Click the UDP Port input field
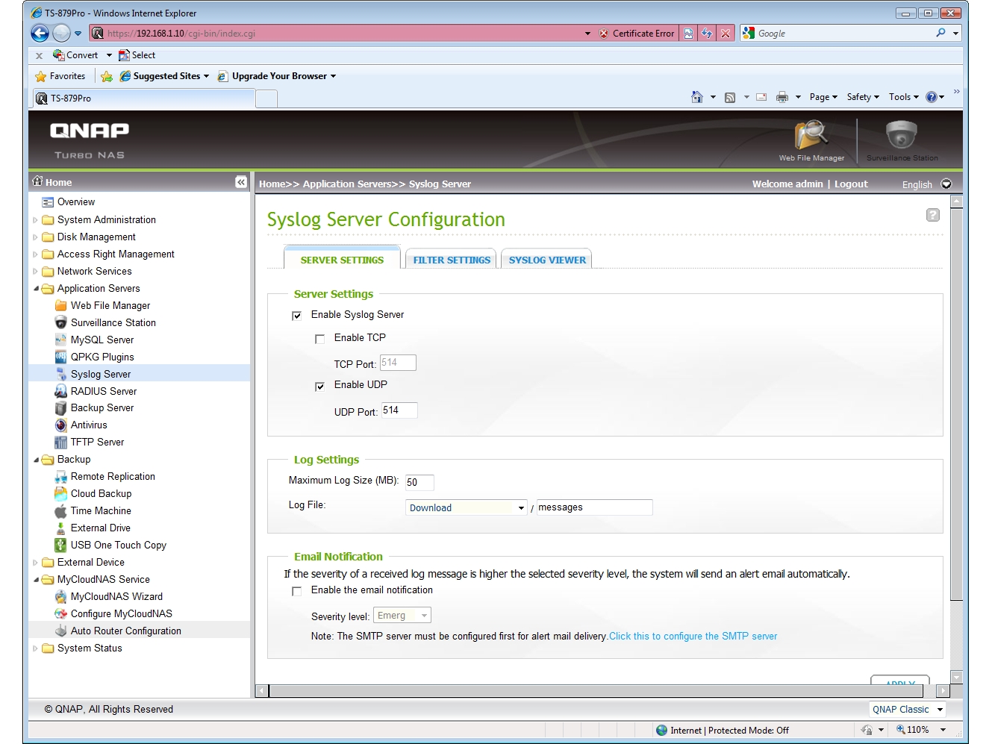Screen dimensions: 992x744 pyautogui.click(x=399, y=410)
